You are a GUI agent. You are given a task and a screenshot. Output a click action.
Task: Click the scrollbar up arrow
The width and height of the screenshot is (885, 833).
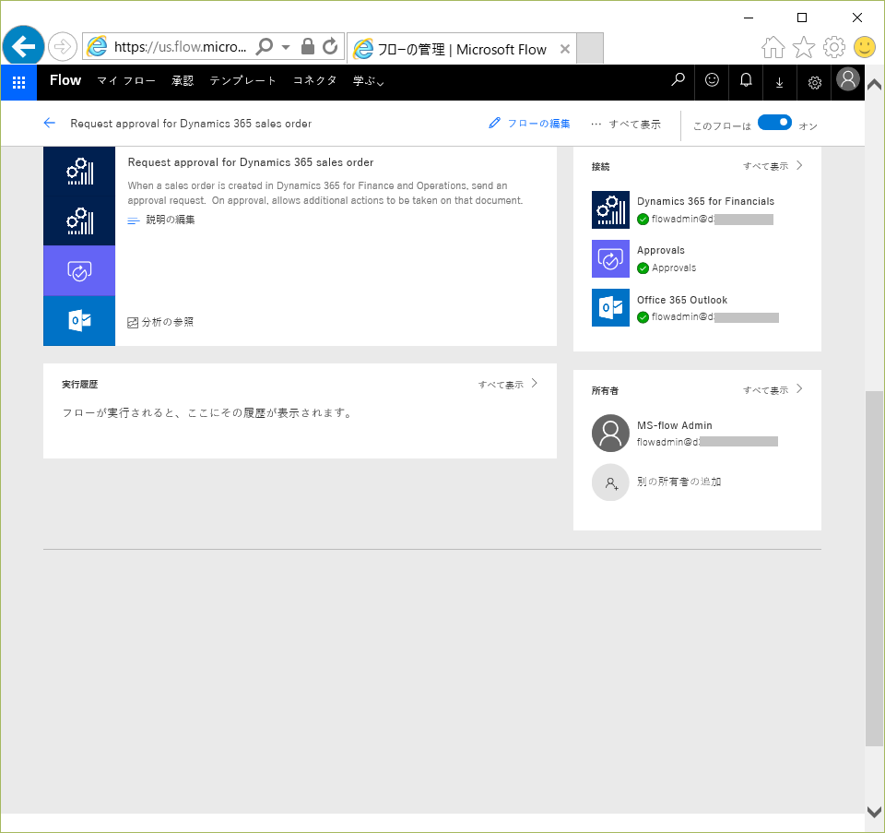pos(874,85)
